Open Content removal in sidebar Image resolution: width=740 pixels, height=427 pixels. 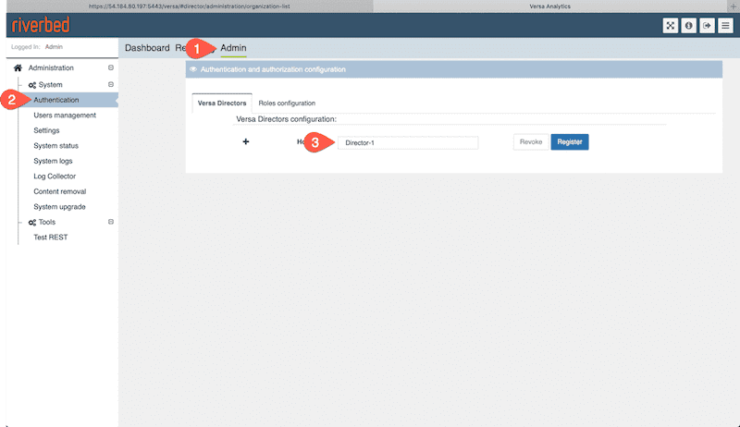[x=60, y=191]
